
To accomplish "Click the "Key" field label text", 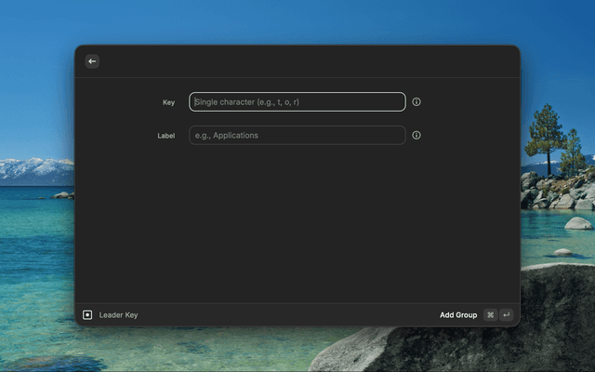I will 168,102.
